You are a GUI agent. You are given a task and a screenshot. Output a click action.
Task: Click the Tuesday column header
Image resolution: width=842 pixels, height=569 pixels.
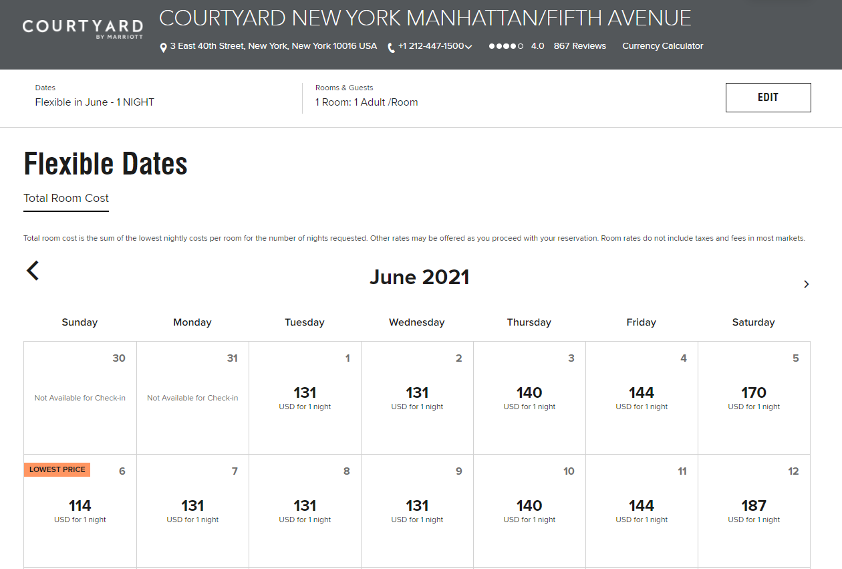[305, 322]
